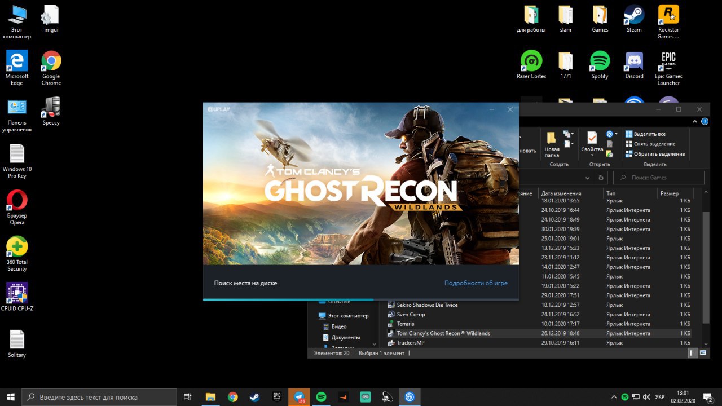Click the 'Поиск: Games' search field
This screenshot has width=722, height=406.
tap(659, 178)
